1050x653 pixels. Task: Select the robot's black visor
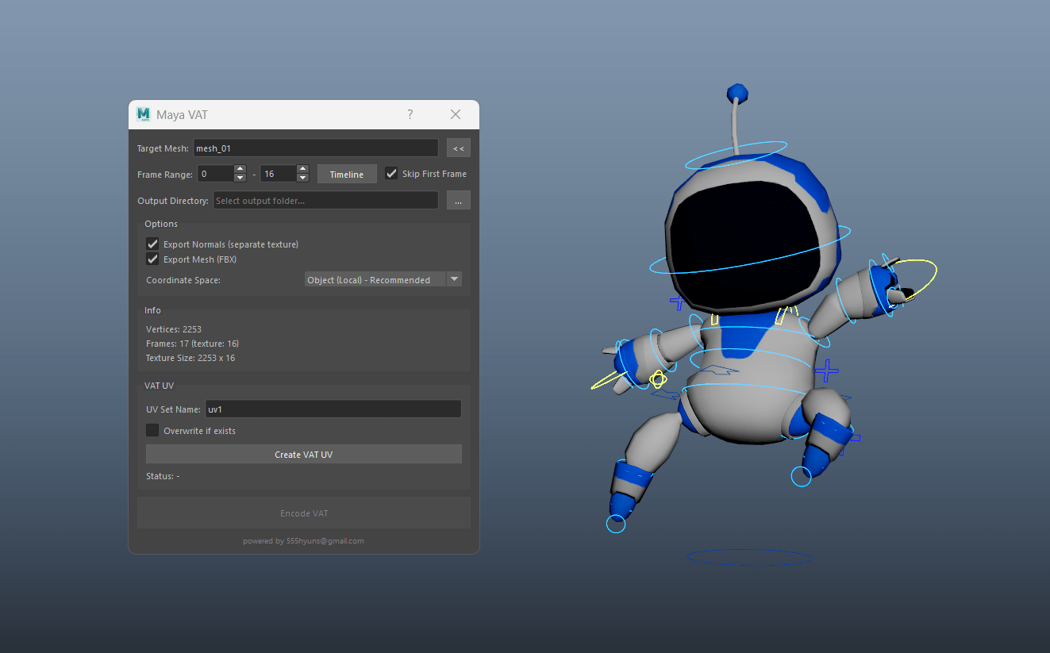pos(745,247)
